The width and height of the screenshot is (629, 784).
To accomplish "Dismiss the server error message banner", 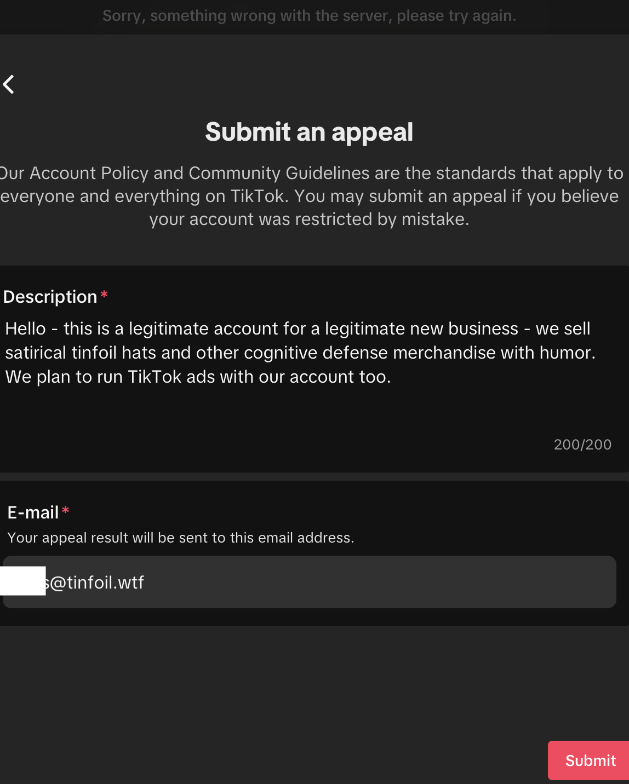I will [308, 15].
